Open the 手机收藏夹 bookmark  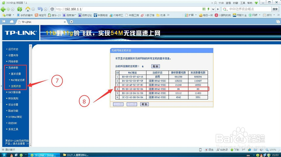click(25, 15)
